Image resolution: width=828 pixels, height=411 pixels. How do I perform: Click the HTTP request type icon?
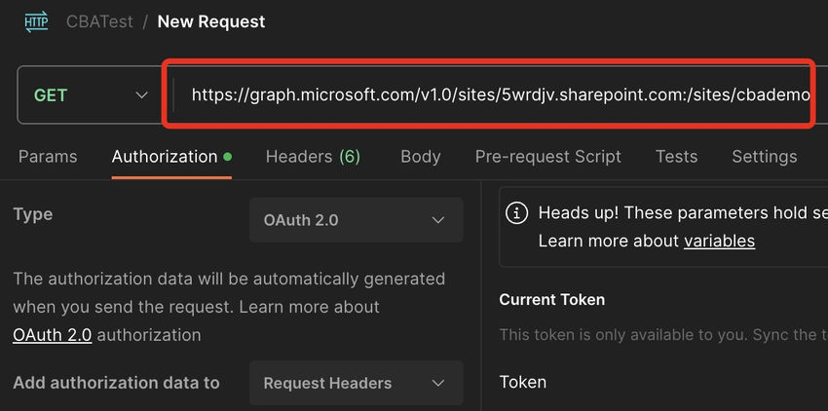click(36, 21)
